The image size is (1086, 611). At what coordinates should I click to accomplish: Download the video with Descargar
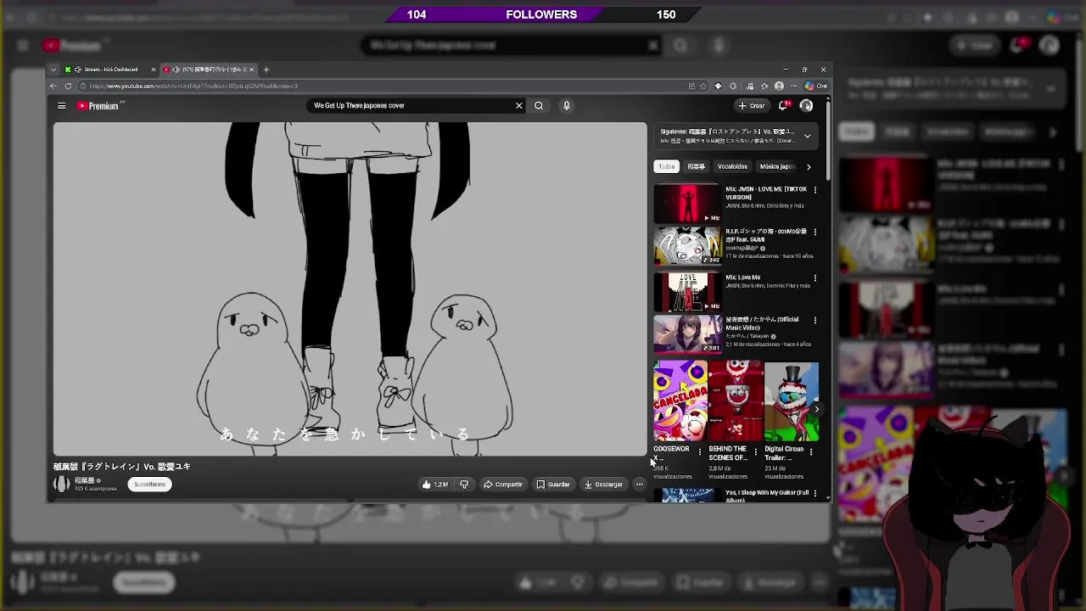click(603, 485)
